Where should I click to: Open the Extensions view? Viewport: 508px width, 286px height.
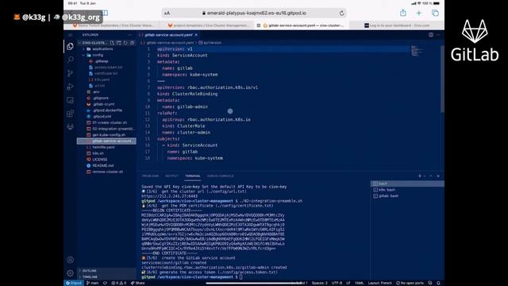tap(70, 114)
